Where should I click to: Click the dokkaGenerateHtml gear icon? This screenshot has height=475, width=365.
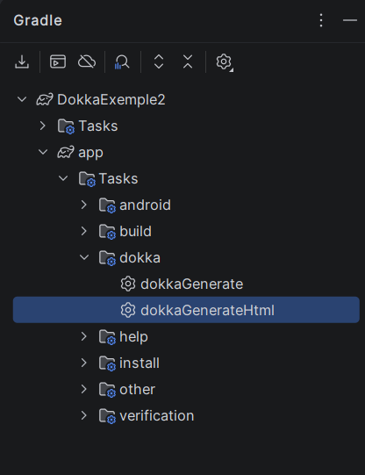tap(128, 310)
